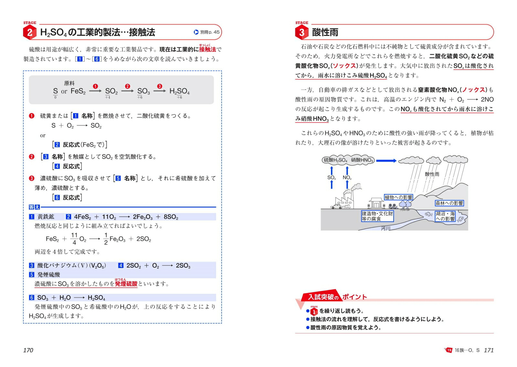Click H₂SO₄ at the end of the flow diagram
Image resolution: width=517 pixels, height=367 pixels.
click(x=179, y=91)
